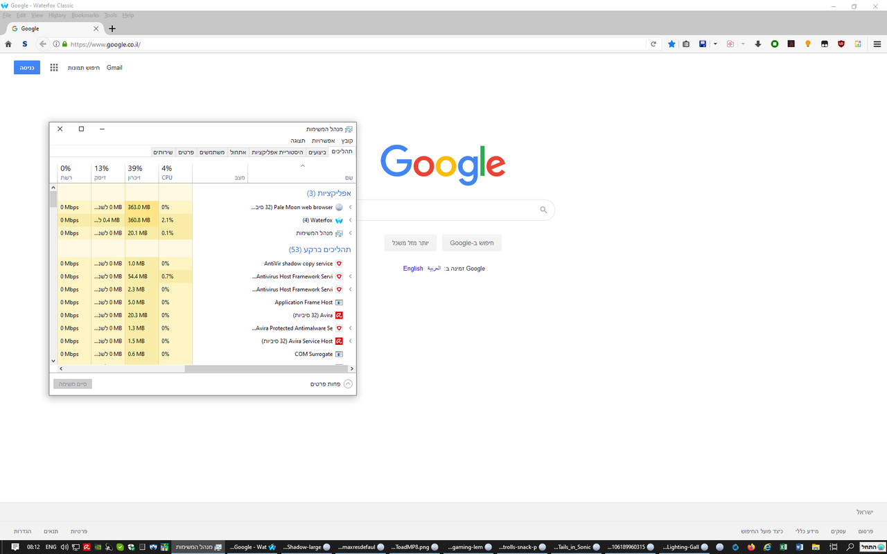Open Firefox from the taskbar

coord(751,547)
